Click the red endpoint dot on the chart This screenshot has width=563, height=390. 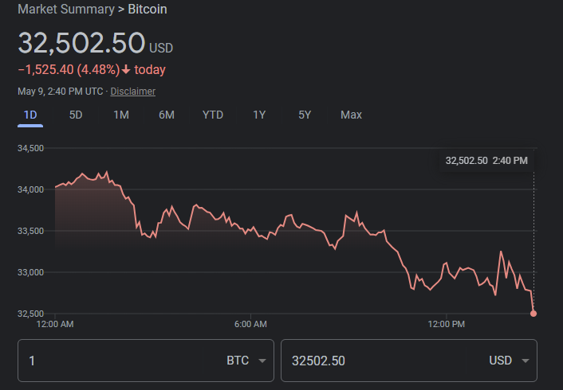click(533, 314)
